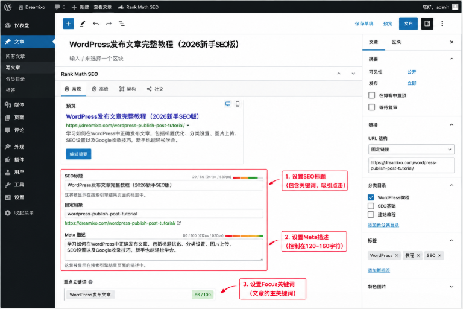Click the blue block inserter plus button
Viewport: 463px width, 309px height.
69,24
